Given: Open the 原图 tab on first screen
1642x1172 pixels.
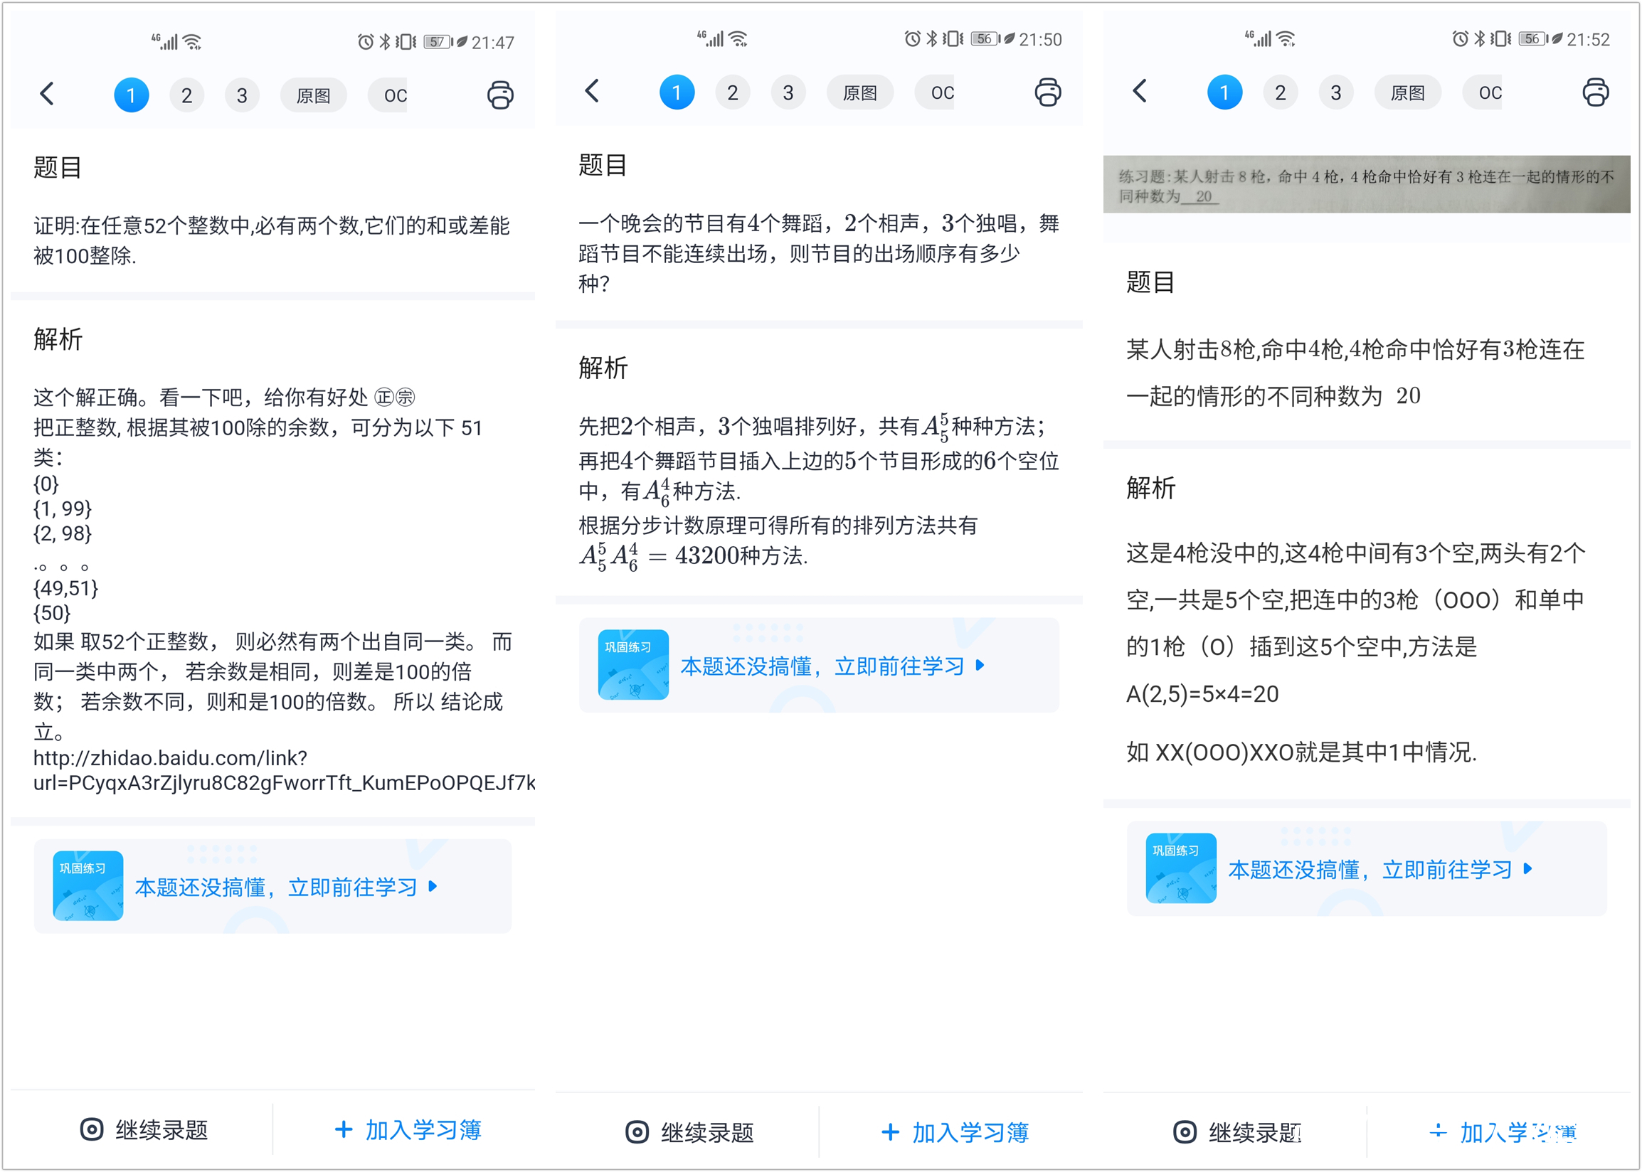Looking at the screenshot, I should pyautogui.click(x=313, y=95).
